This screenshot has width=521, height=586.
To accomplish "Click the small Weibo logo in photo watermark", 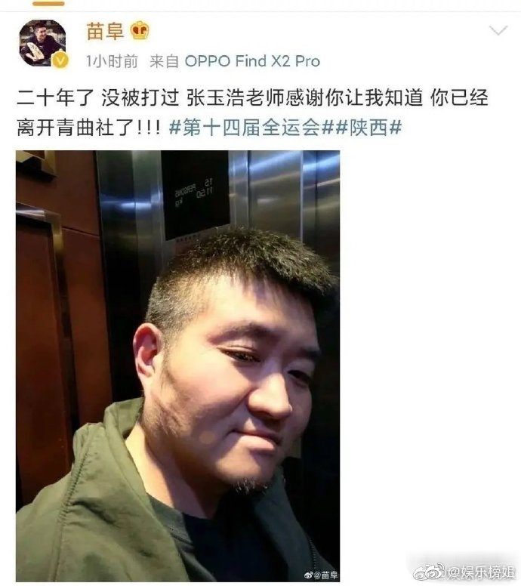I will tap(308, 575).
